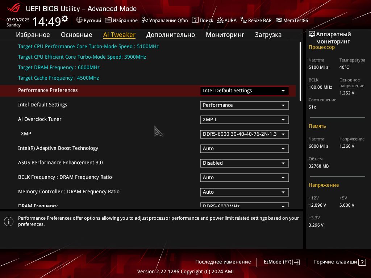This screenshot has height=278, width=371.
Task: Click Target Cache Frequency : 4500MHz text
Action: tap(58, 78)
